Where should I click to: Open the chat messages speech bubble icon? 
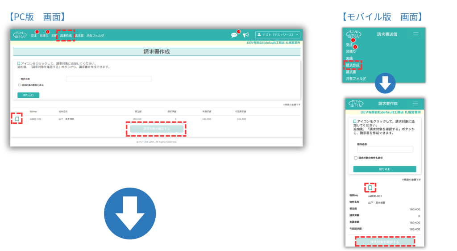[234, 35]
